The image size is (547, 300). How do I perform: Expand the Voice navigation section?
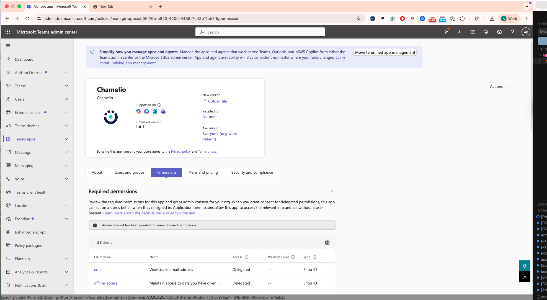click(66, 179)
